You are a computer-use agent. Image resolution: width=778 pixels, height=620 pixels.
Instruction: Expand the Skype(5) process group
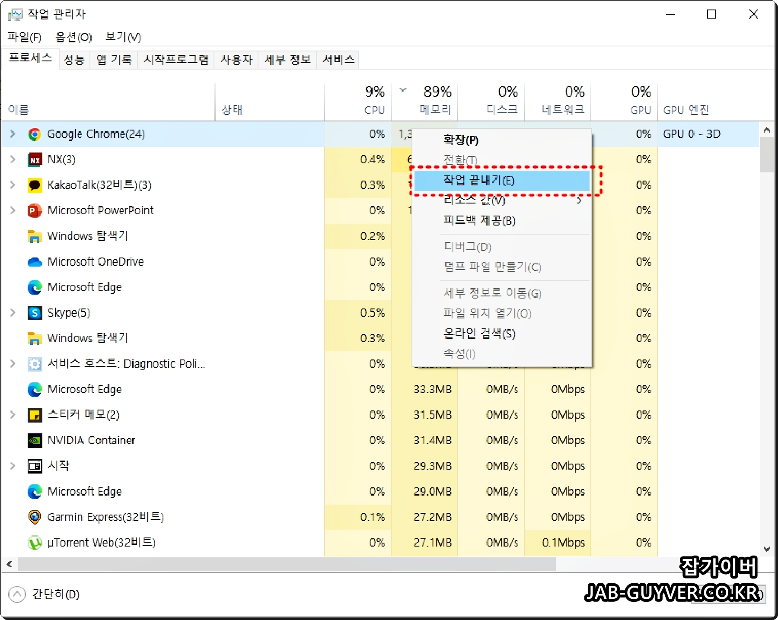tap(13, 313)
